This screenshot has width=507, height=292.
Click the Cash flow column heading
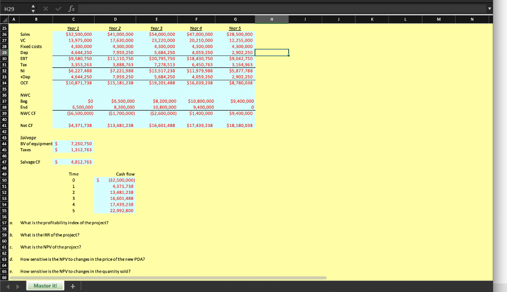coord(125,174)
